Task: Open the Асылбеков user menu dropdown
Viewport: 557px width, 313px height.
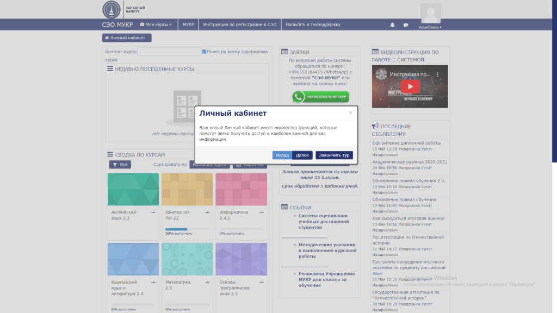Action: click(x=430, y=27)
